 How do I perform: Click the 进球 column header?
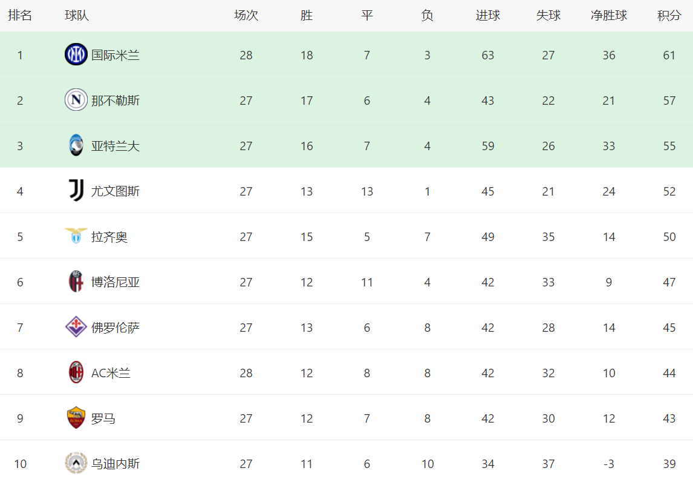[487, 16]
